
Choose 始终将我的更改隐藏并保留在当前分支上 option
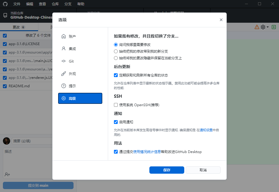[x=116, y=58]
